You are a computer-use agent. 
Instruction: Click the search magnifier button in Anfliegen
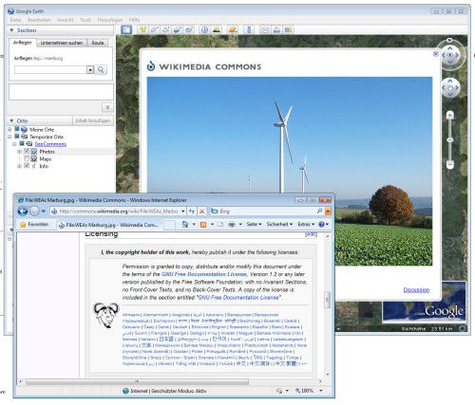pos(101,69)
